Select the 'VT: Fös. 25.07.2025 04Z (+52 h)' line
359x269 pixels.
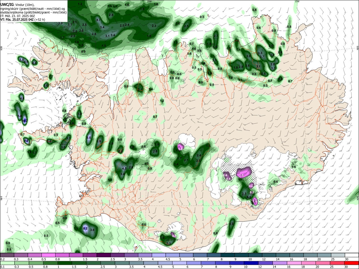(23, 20)
